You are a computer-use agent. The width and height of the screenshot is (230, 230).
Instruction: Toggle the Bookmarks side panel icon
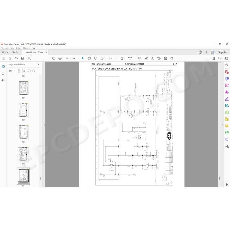3,73
